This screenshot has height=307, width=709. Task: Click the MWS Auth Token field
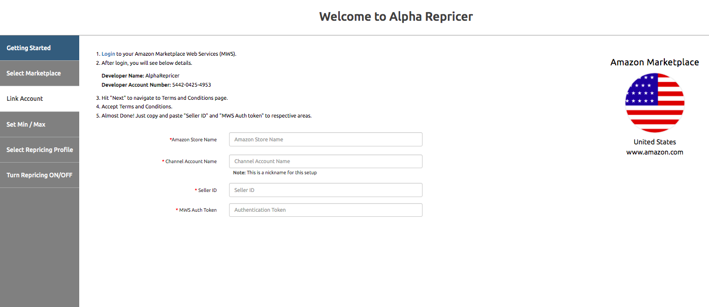coord(326,210)
